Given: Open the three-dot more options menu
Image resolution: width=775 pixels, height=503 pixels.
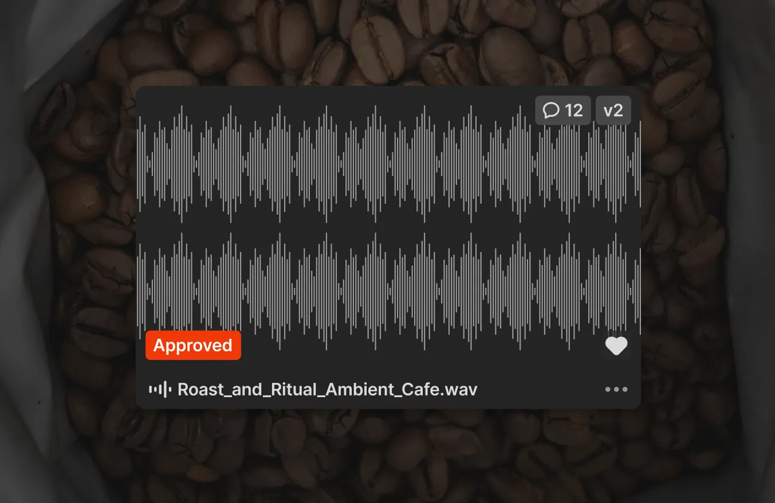Looking at the screenshot, I should point(616,390).
